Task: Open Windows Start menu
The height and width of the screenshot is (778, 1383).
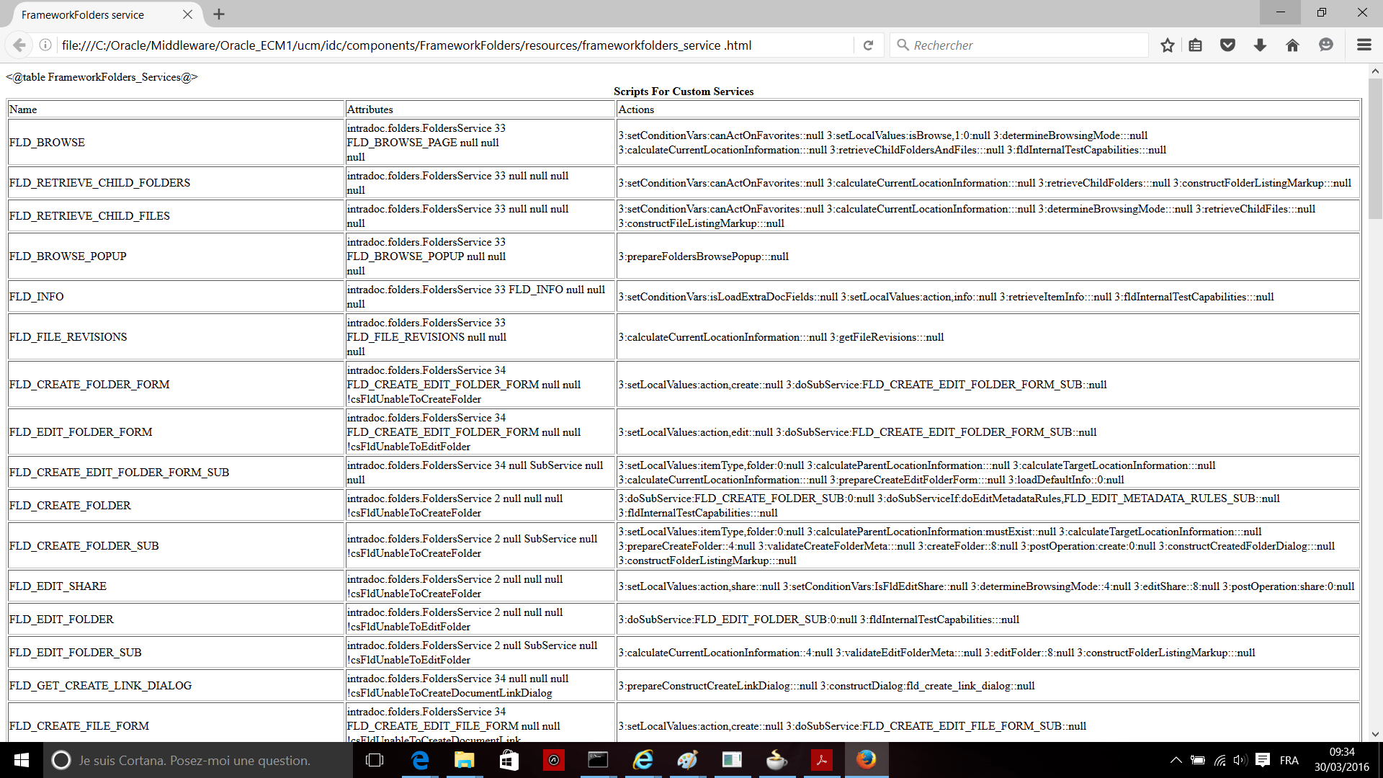Action: point(21,760)
